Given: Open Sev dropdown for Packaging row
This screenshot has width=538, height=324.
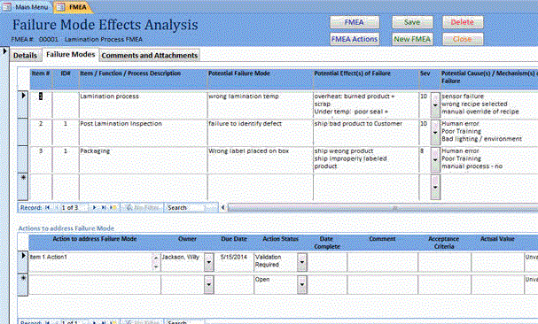Looking at the screenshot, I should point(435,159).
